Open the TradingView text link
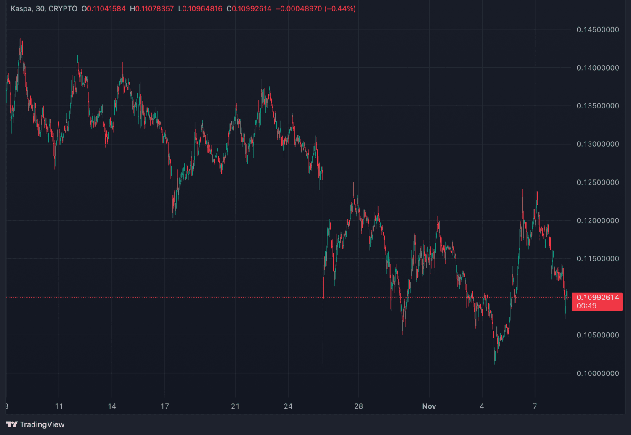The image size is (631, 435). pyautogui.click(x=42, y=424)
